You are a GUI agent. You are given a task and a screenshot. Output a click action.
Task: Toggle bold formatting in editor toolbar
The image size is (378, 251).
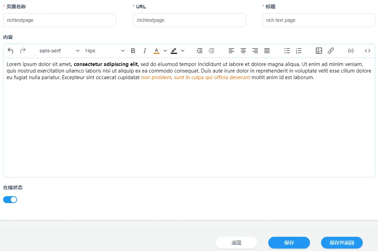[133, 51]
